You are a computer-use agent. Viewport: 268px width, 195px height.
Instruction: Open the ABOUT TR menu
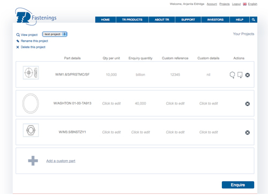(x=162, y=20)
